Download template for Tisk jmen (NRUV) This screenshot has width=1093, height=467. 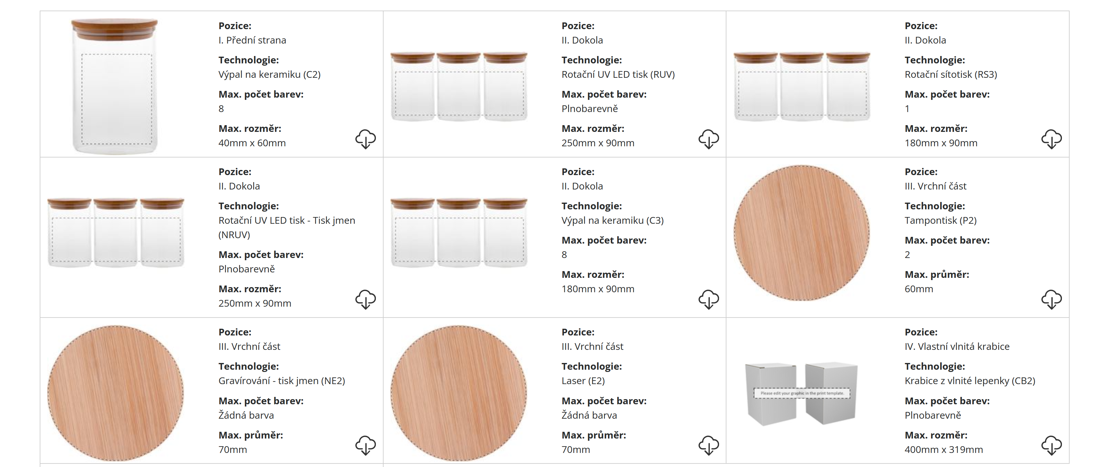tap(365, 299)
